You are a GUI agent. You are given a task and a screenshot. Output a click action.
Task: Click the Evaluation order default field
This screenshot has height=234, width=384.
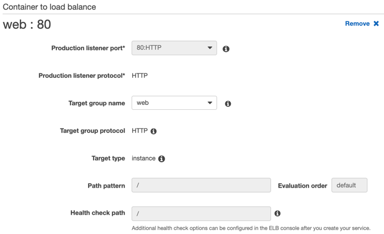349,185
